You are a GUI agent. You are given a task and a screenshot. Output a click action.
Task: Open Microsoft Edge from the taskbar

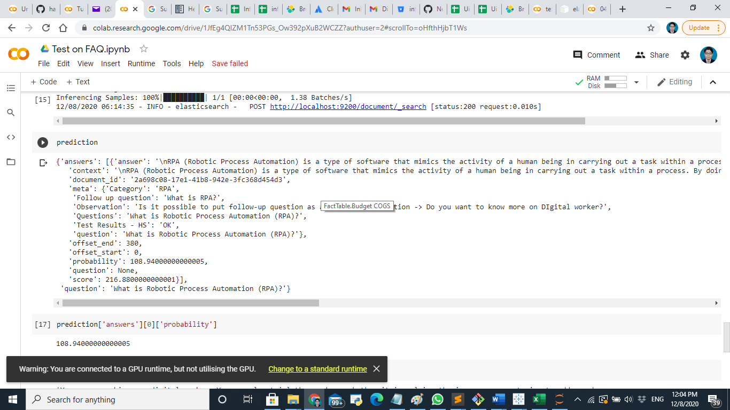coord(377,399)
